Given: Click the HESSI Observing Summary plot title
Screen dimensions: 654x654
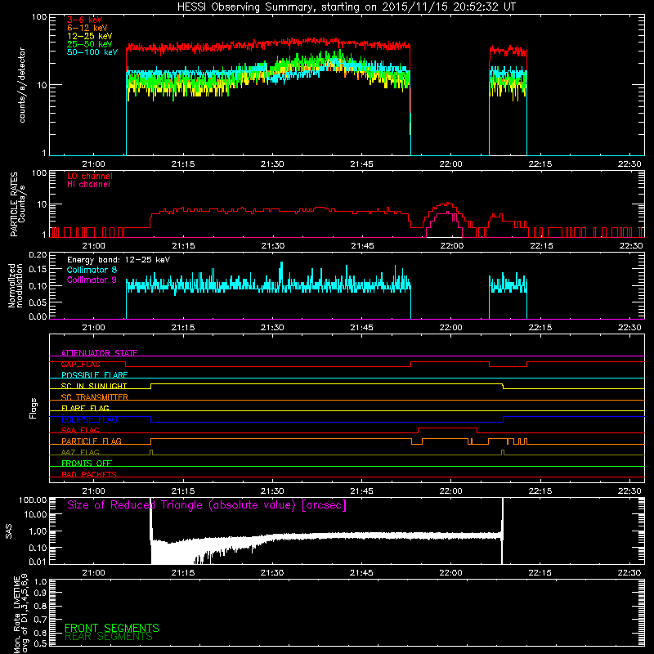Looking at the screenshot, I should (347, 7).
